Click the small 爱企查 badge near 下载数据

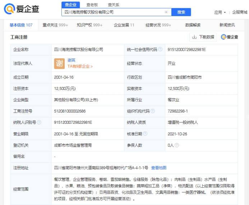coord(229,37)
